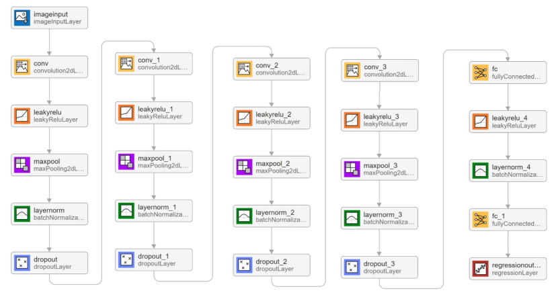
Task: Click the dropout_3 layer icon
Action: (x=351, y=267)
